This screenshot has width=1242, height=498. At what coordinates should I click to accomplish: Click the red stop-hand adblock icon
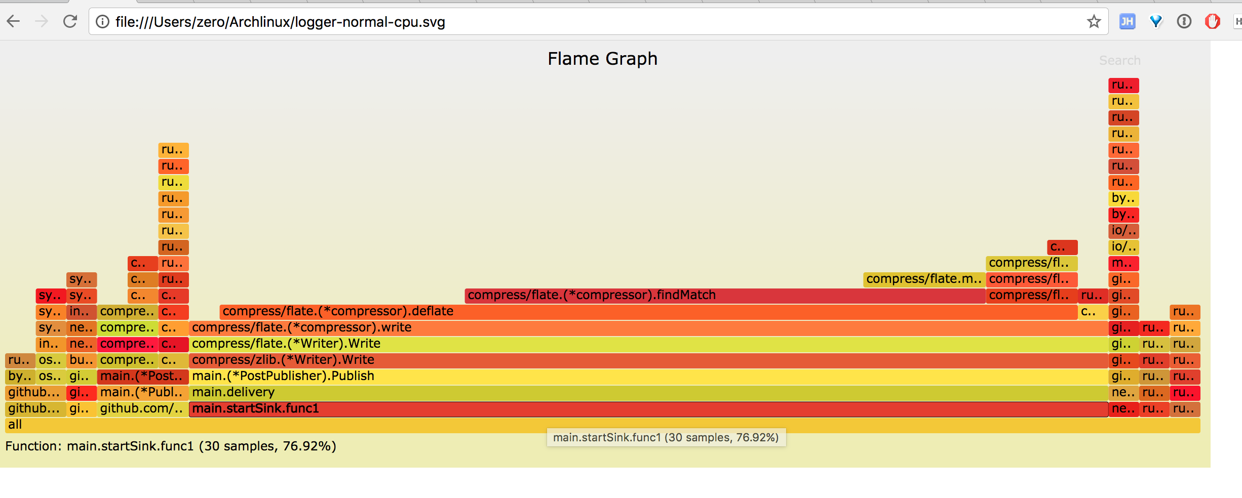(x=1212, y=21)
